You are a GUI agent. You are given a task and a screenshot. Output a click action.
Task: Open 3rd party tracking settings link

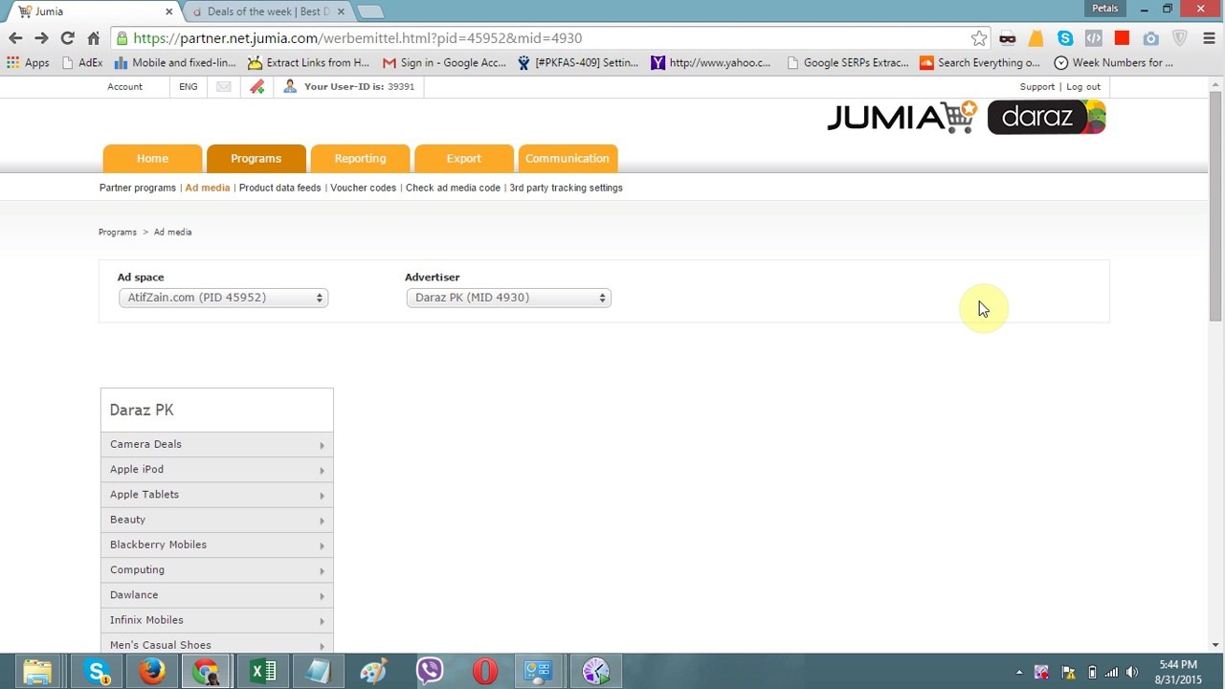(566, 188)
